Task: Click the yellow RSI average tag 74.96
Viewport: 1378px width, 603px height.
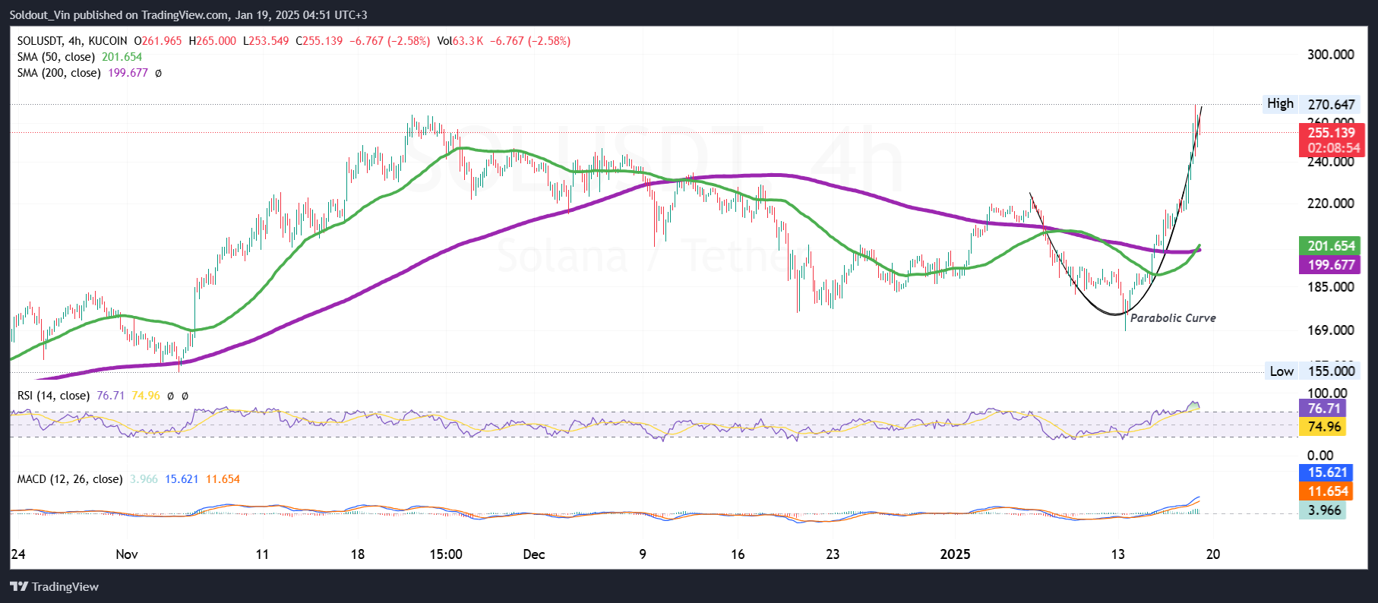Action: tap(1323, 427)
